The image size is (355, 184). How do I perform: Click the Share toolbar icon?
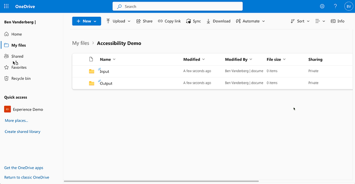click(138, 21)
